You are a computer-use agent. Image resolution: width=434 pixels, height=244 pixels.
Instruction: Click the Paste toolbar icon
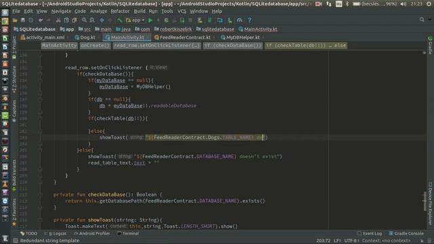point(74,20)
